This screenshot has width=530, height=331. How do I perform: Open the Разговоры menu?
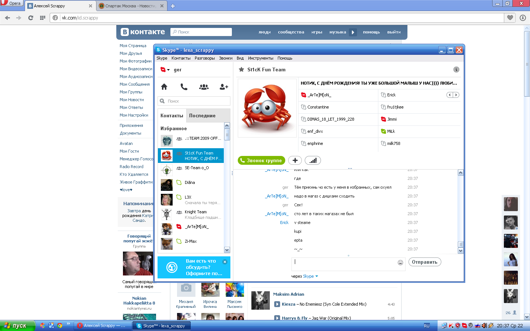point(205,58)
